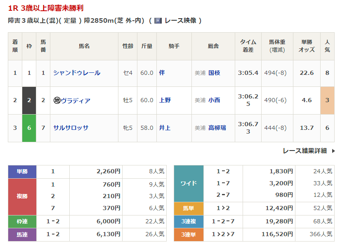Screen dimensions: 340x244
Task: Click the ワイド payout label
Action: point(189,183)
